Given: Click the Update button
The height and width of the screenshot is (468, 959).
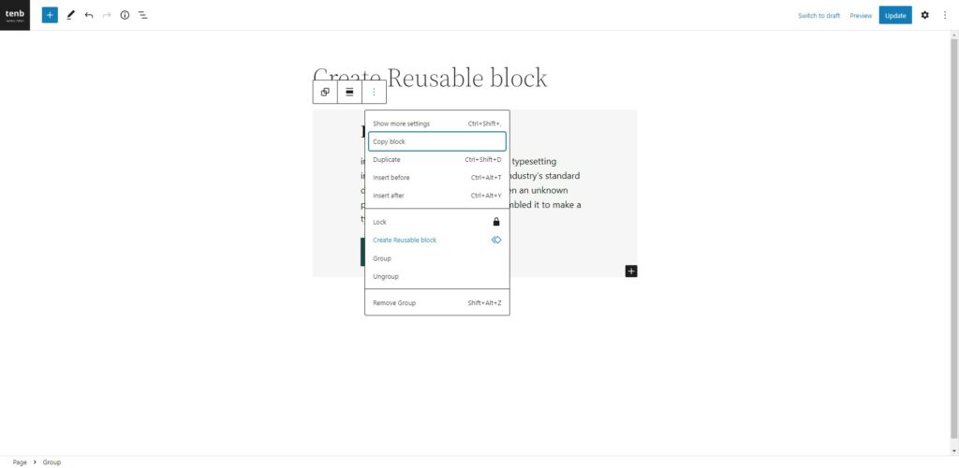Looking at the screenshot, I should click(894, 15).
